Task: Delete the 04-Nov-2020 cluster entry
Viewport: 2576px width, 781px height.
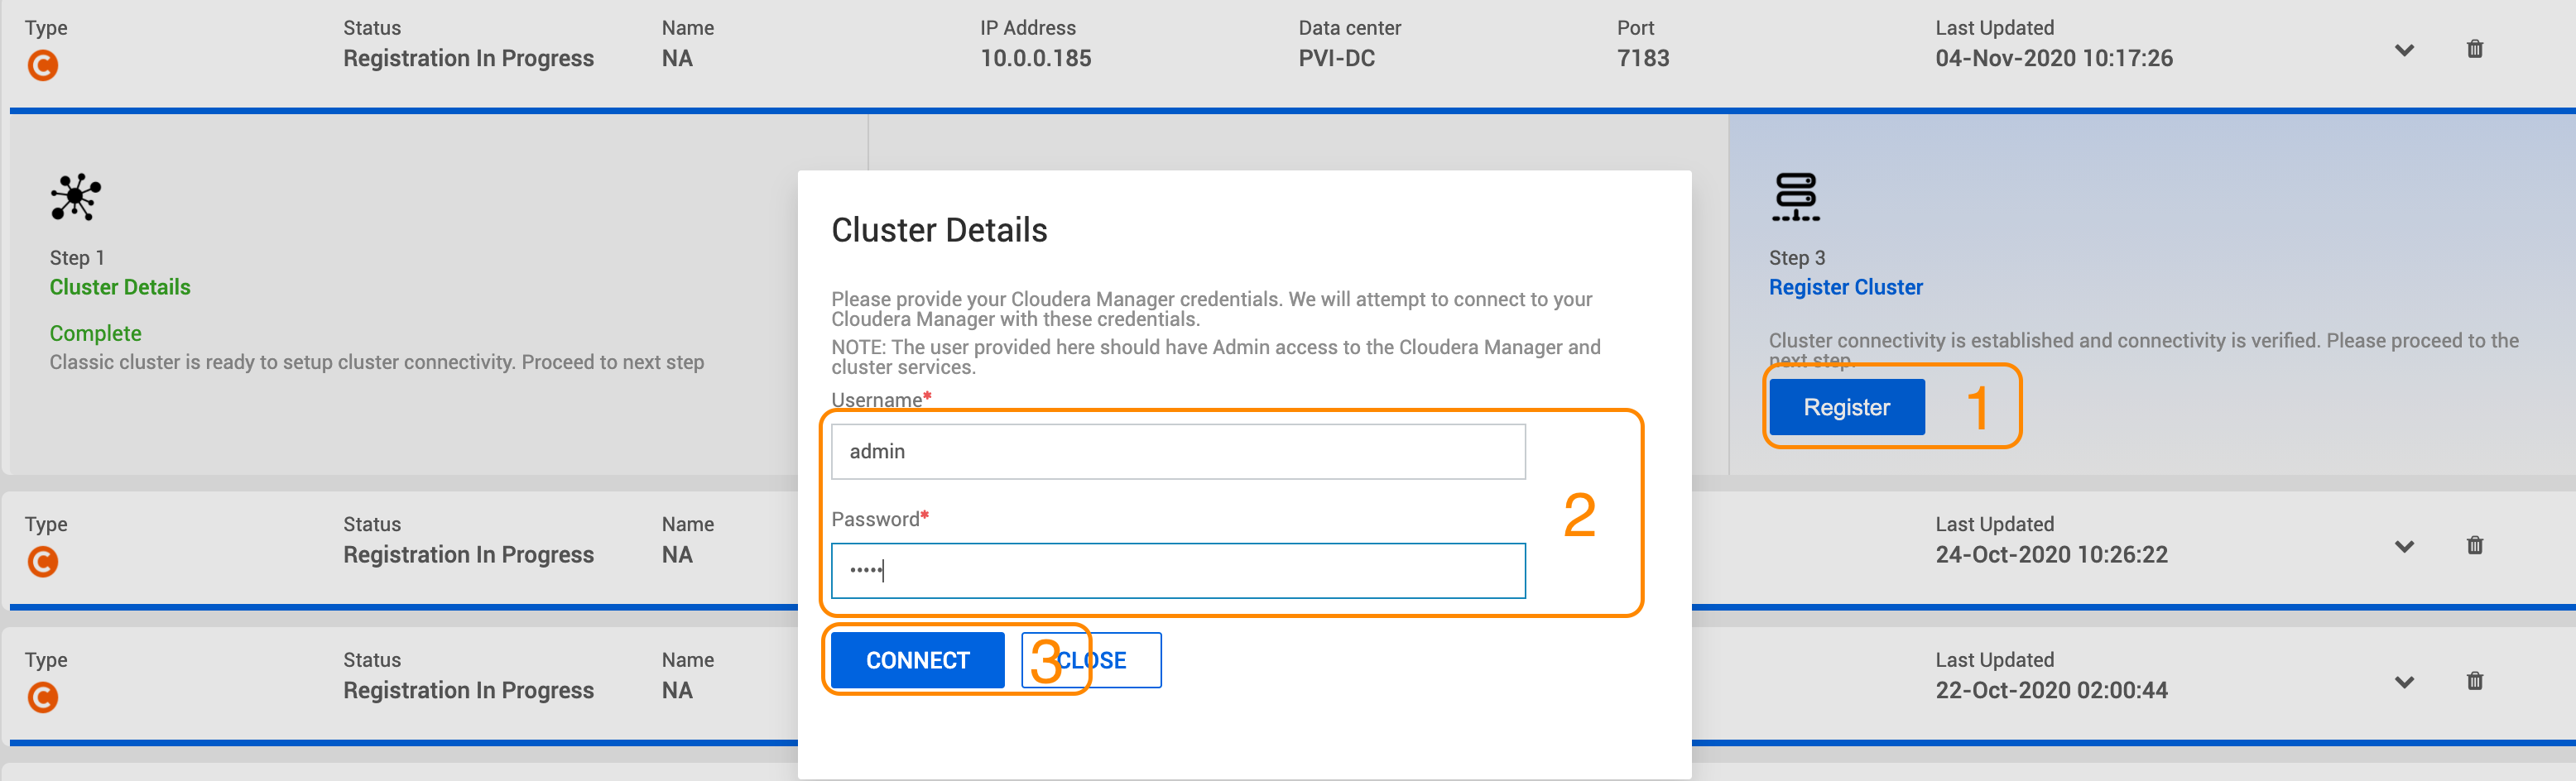Action: pyautogui.click(x=2475, y=48)
